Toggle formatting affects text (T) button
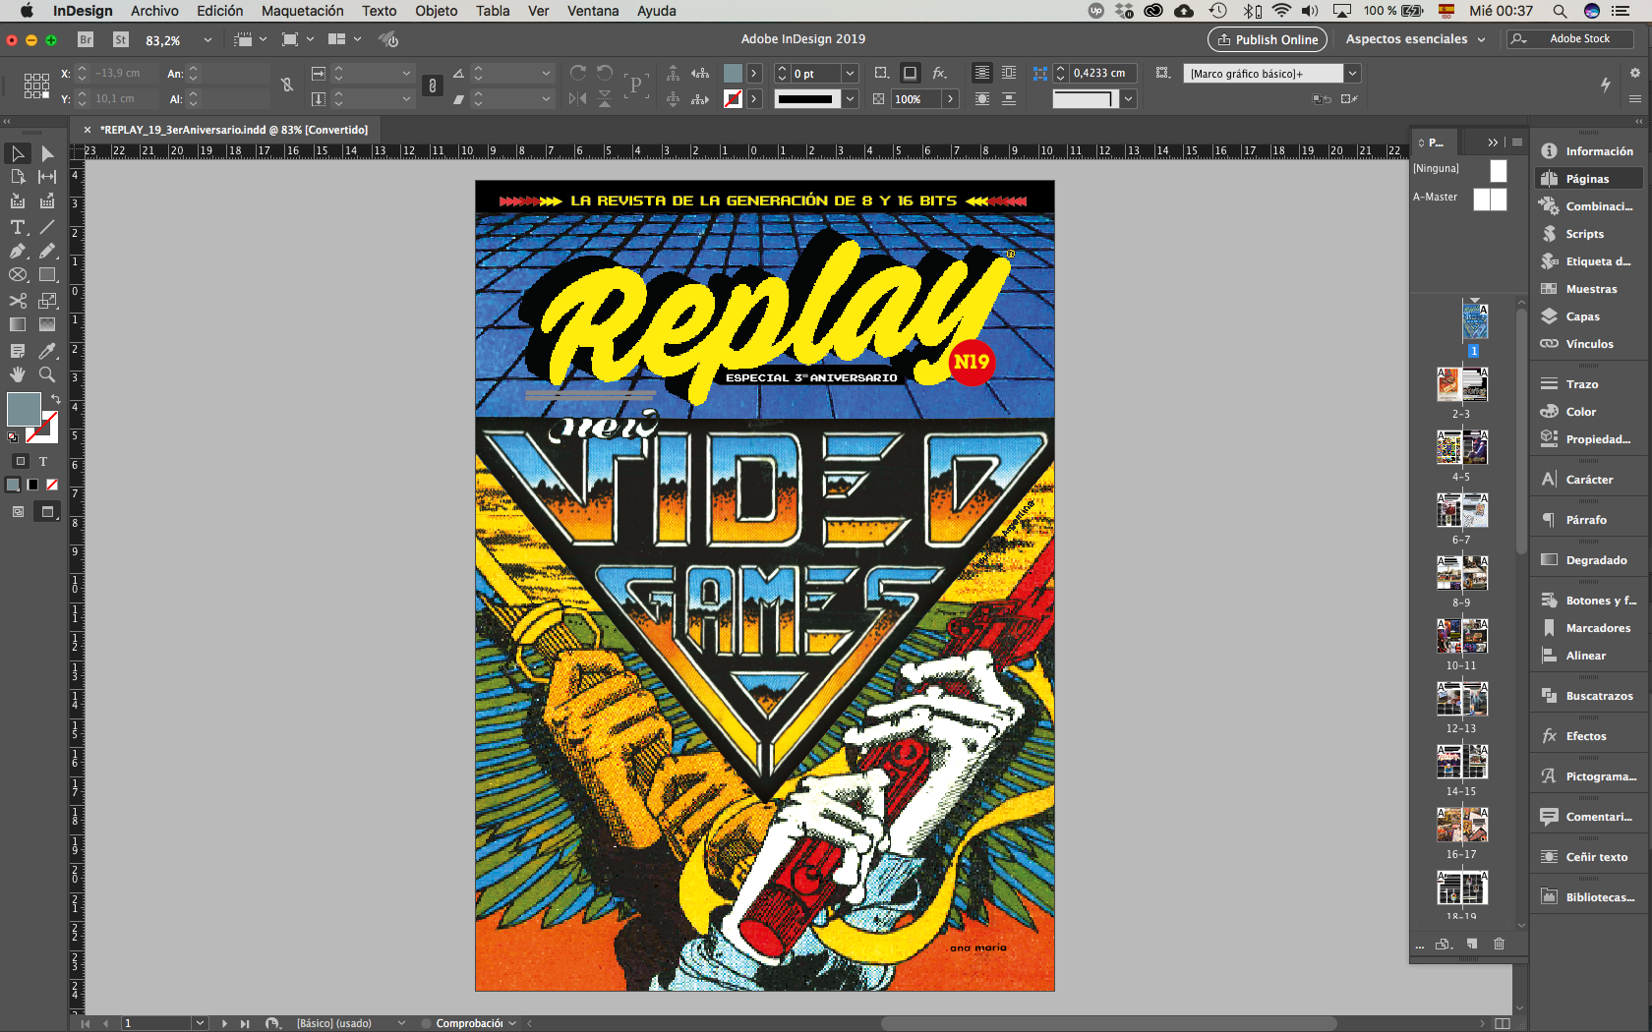This screenshot has height=1032, width=1652. (x=43, y=461)
